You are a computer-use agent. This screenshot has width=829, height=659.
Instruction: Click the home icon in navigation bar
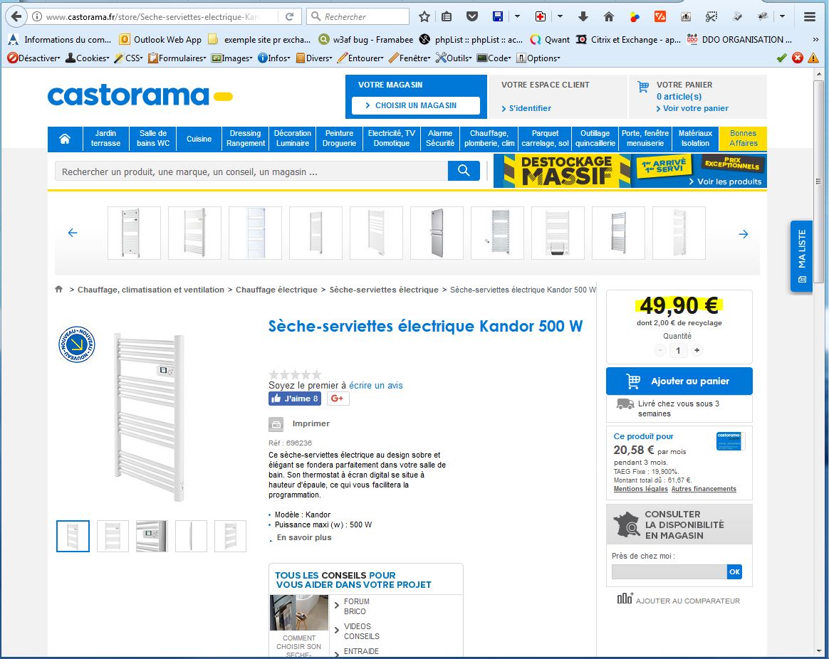65,139
